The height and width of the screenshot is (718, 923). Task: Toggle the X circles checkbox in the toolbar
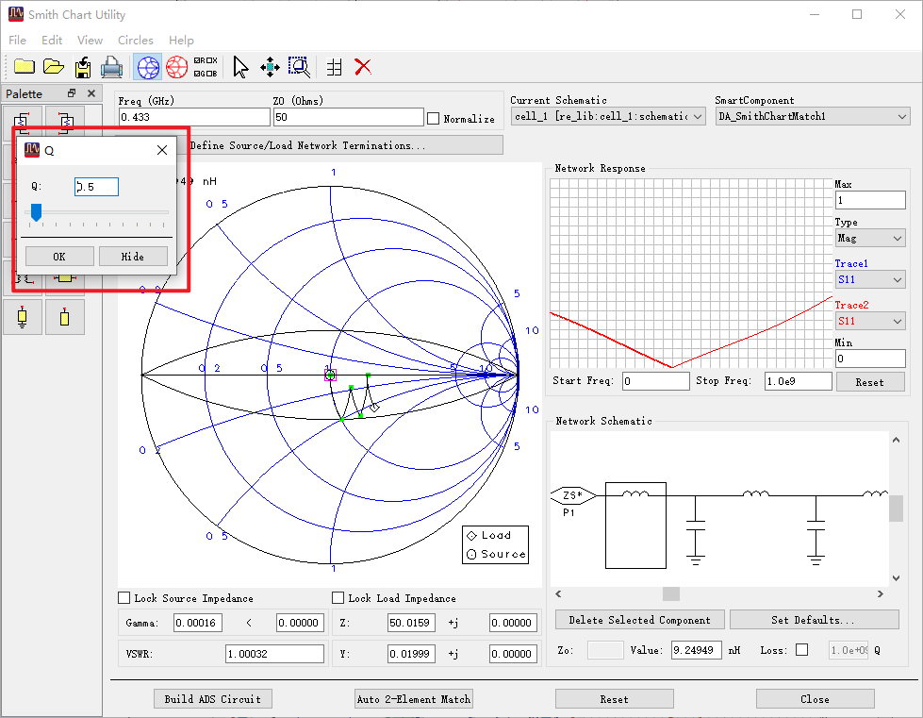point(210,60)
